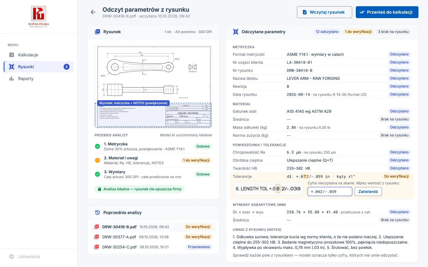Click the back arrow next to the page title

(x=93, y=12)
